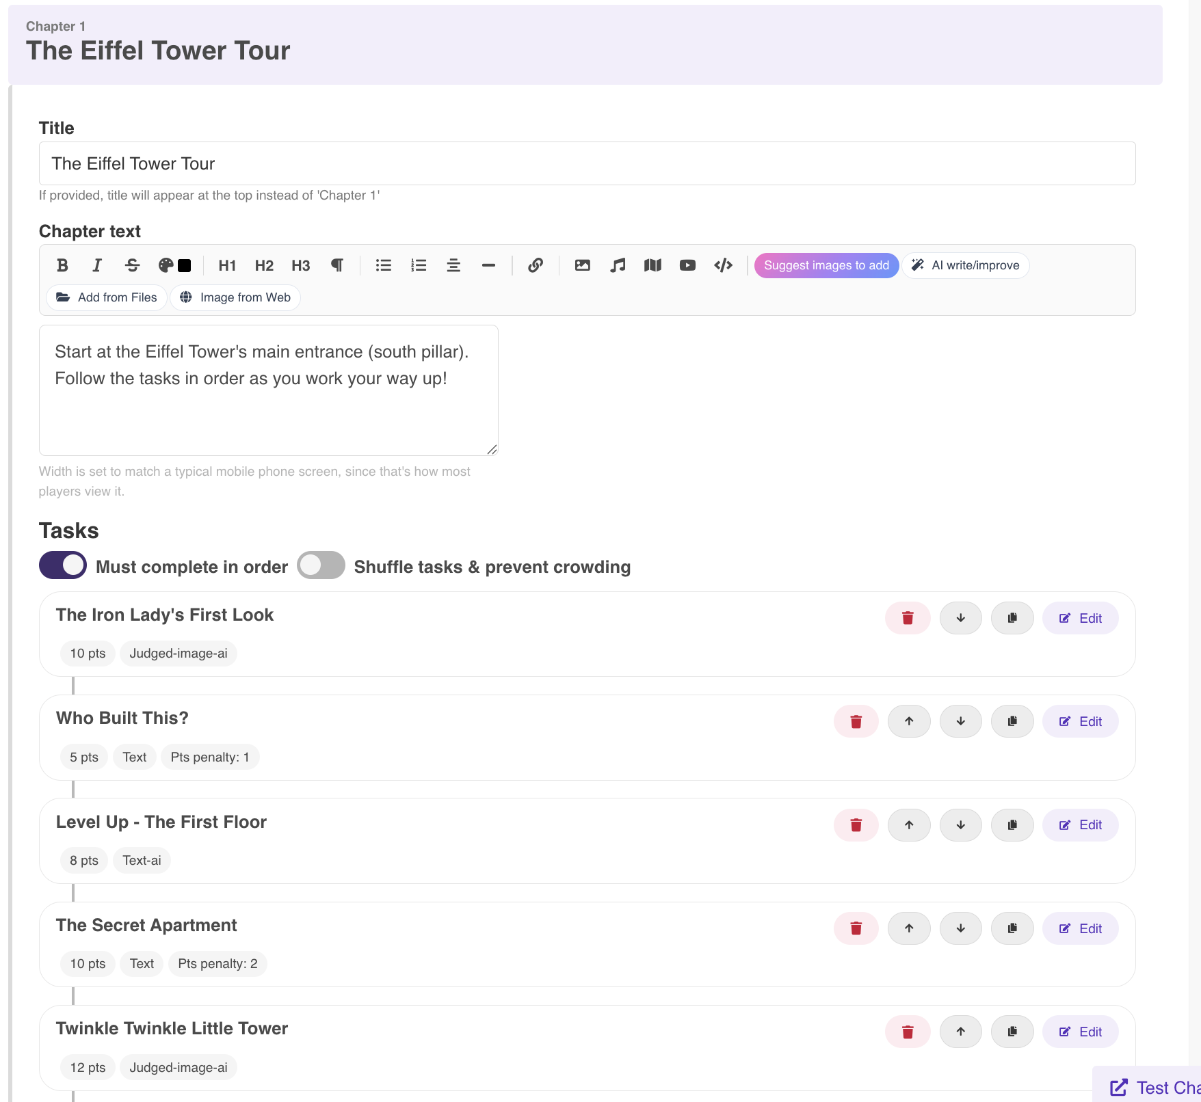Open the black text color swatch
The height and width of the screenshot is (1102, 1201).
[185, 265]
